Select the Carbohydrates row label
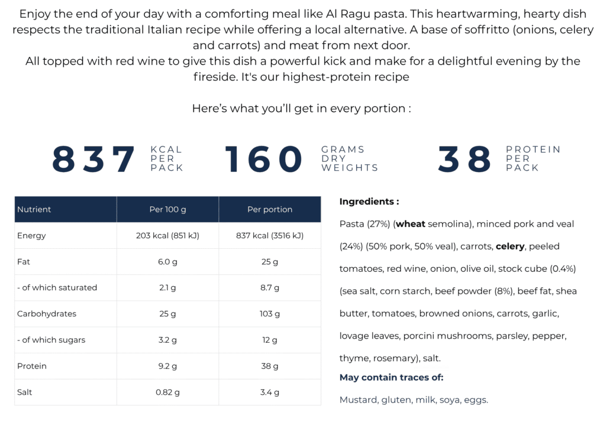 [x=47, y=314]
